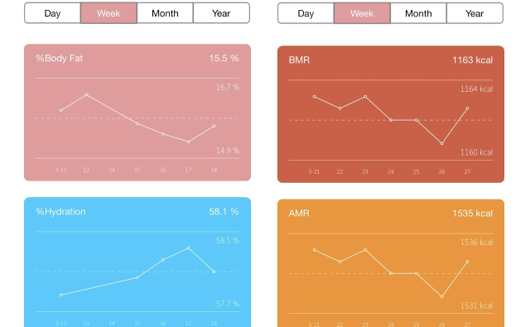Select Week tab in left segmented control
530x327 pixels.
click(108, 13)
